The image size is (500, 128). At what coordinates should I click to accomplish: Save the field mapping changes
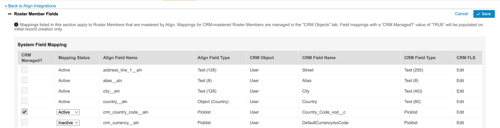[x=484, y=14]
